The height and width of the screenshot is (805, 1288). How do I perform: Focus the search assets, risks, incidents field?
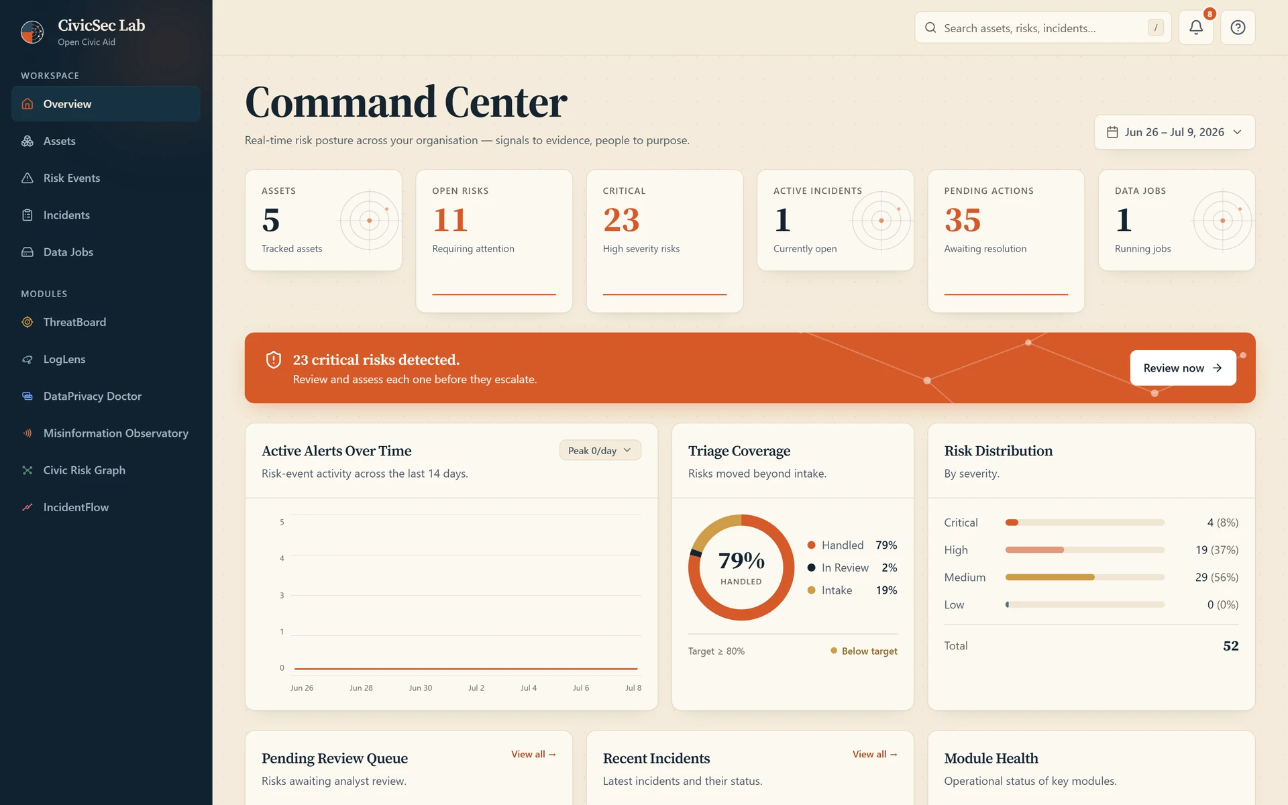pos(1042,28)
